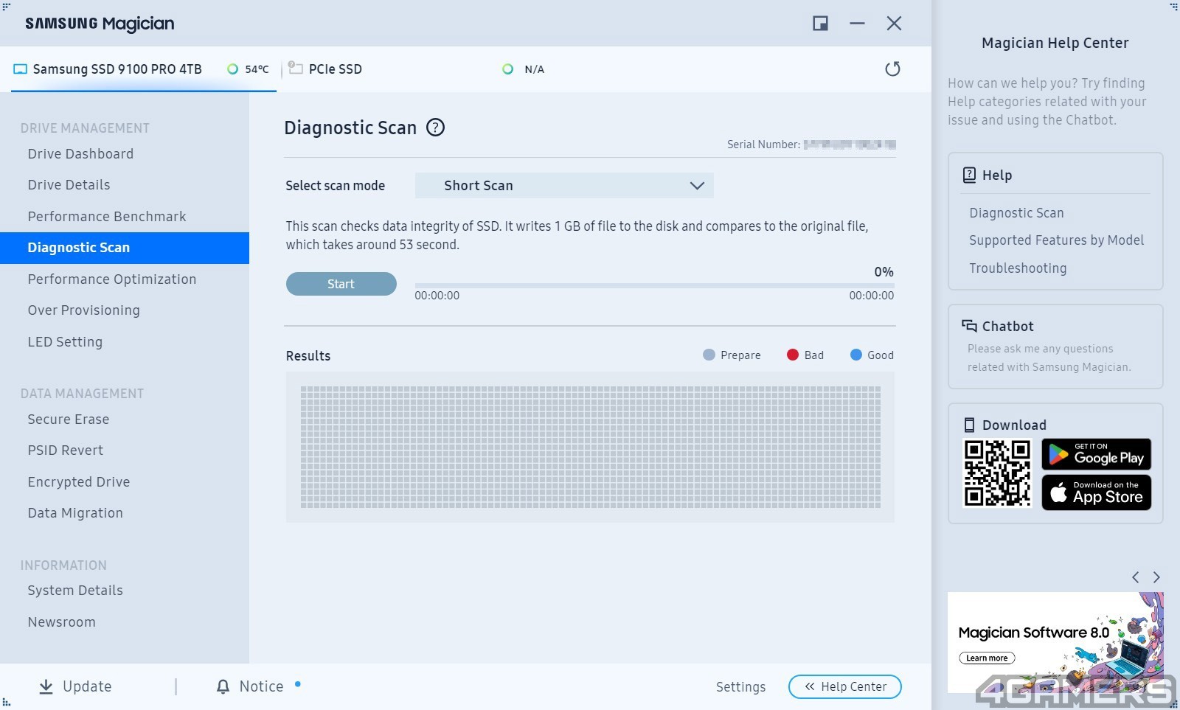1180x710 pixels.
Task: Toggle the compact window mode icon
Action: 820,24
